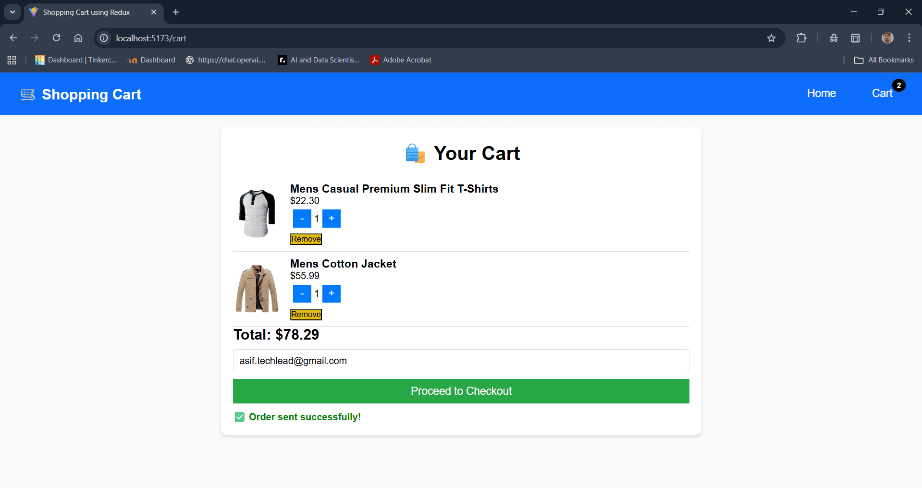The image size is (922, 488).
Task: Open the browser profile avatar
Action: (x=886, y=38)
